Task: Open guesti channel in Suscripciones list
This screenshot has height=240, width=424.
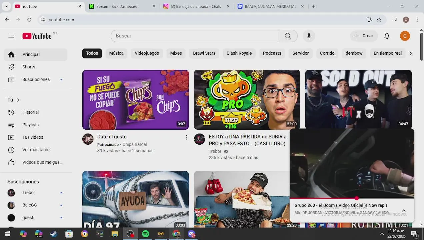Action: pos(36,218)
